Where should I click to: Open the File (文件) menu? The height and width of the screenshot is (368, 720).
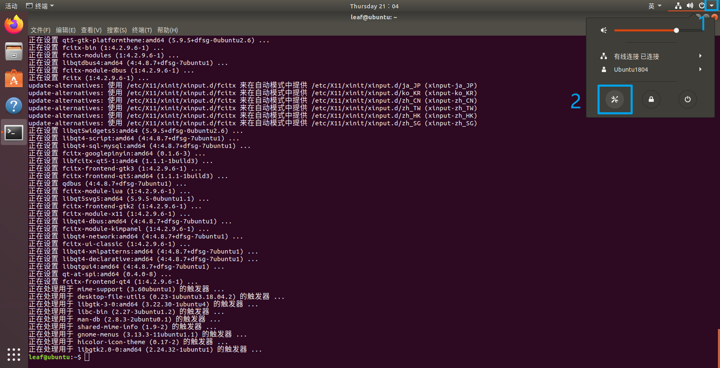pos(40,30)
